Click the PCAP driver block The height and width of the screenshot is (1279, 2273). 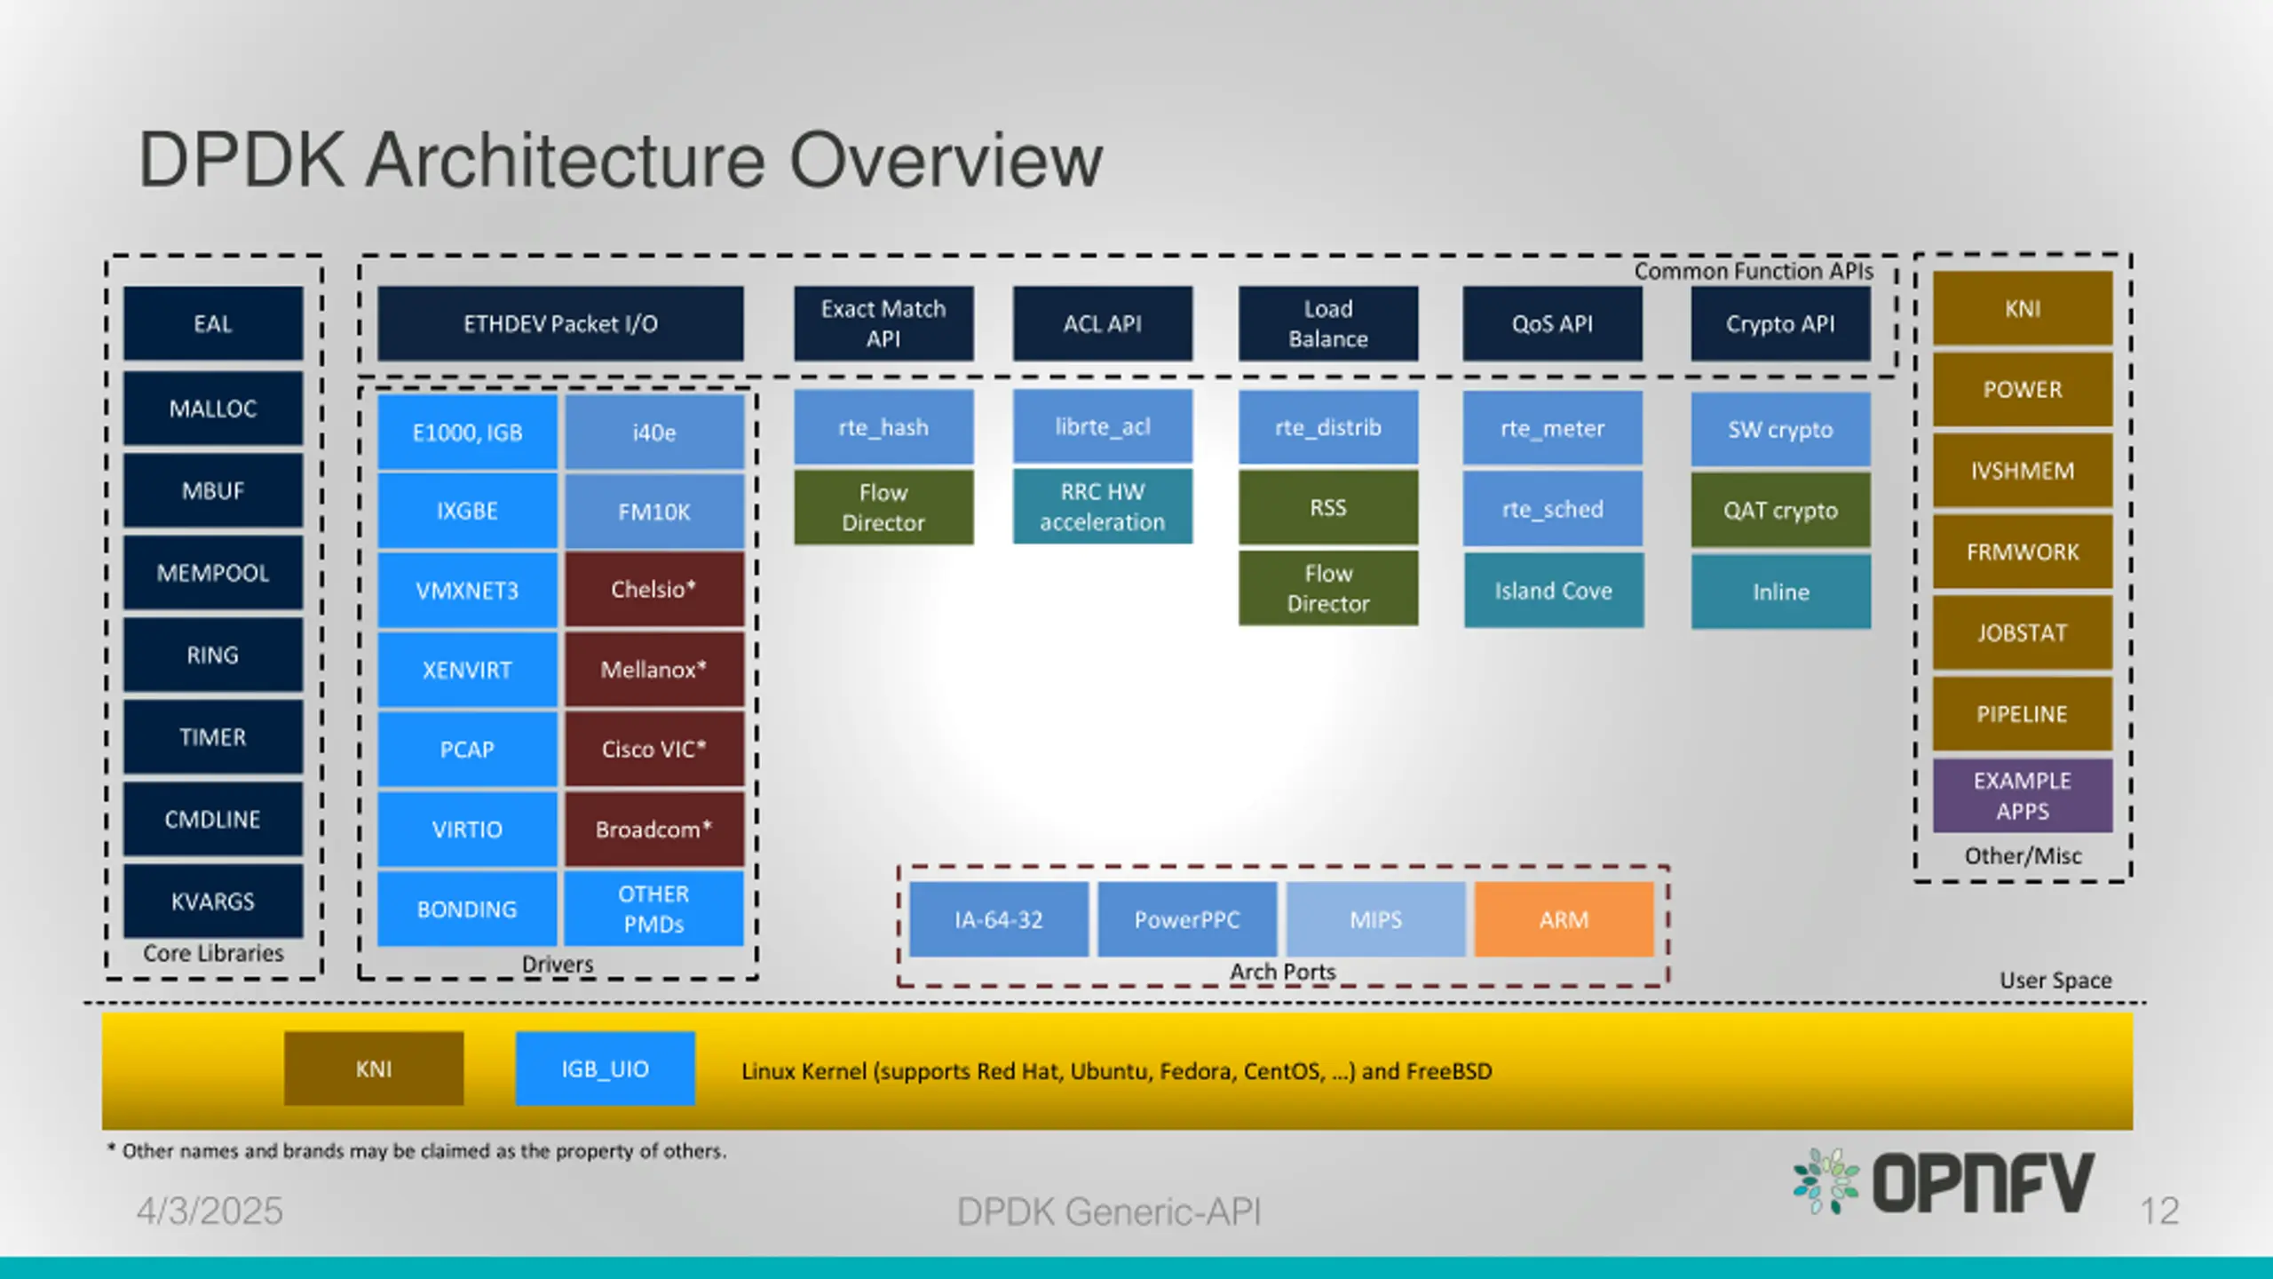coord(467,749)
